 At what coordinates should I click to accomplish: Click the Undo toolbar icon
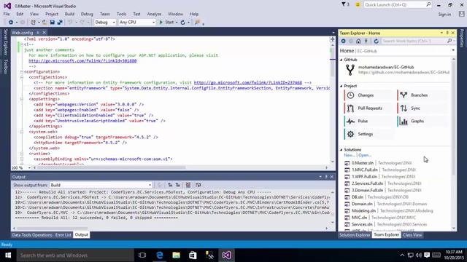70,23
